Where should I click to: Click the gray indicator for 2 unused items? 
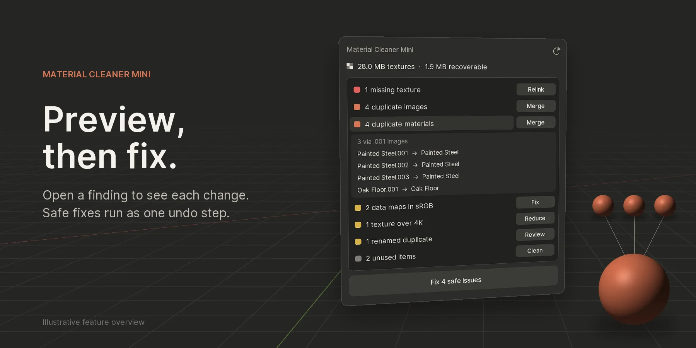tap(358, 258)
